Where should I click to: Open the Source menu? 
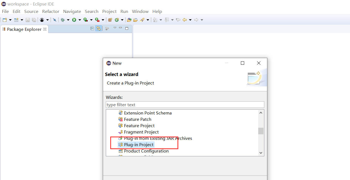click(31, 11)
